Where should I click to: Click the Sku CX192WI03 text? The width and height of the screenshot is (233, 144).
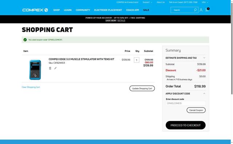(x=57, y=63)
